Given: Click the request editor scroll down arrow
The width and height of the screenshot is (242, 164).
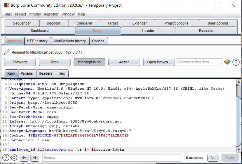Looking at the screenshot, I should click(239, 150).
